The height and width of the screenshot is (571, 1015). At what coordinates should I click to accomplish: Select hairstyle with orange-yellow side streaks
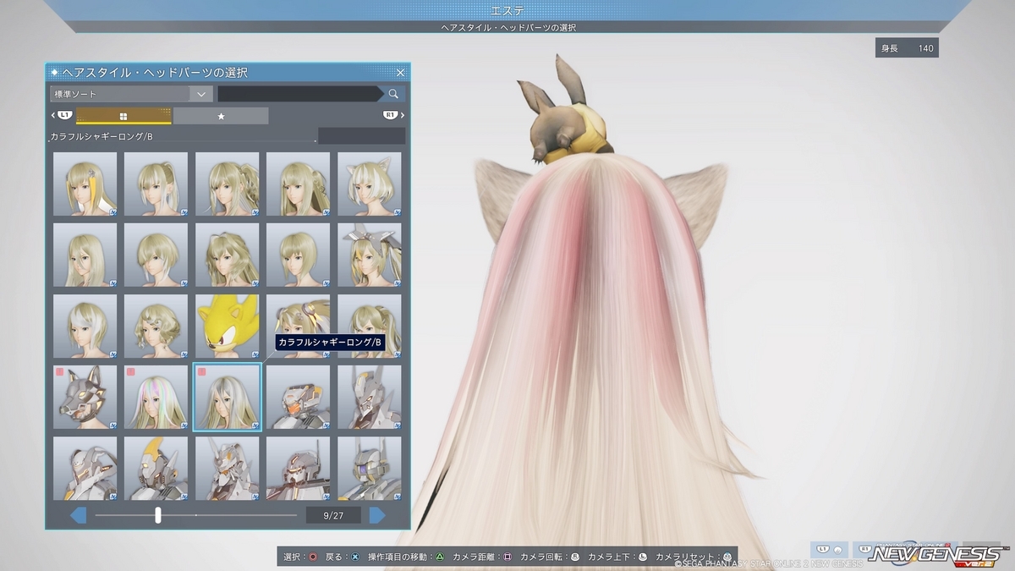(x=85, y=184)
